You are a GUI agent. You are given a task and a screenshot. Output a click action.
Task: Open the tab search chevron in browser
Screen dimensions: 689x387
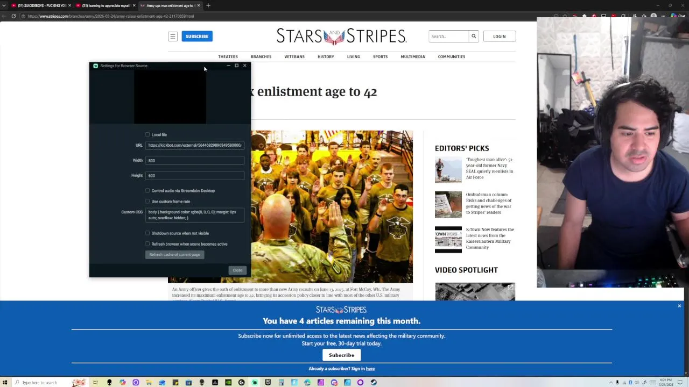(x=5, y=5)
